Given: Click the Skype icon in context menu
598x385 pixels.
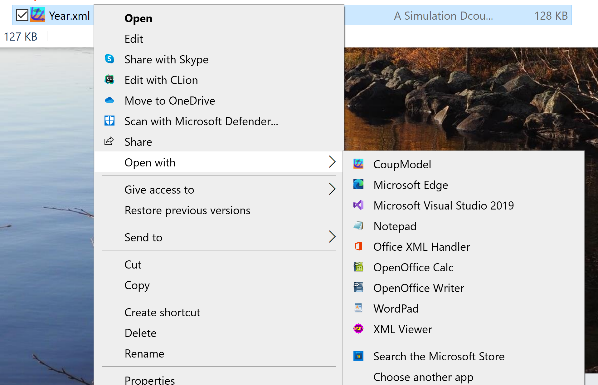Looking at the screenshot, I should (x=109, y=59).
